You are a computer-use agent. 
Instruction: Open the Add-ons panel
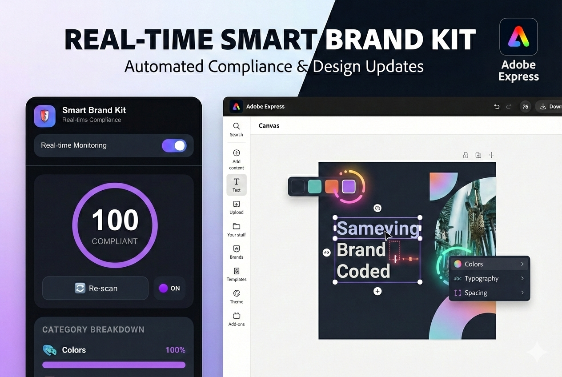pyautogui.click(x=237, y=319)
